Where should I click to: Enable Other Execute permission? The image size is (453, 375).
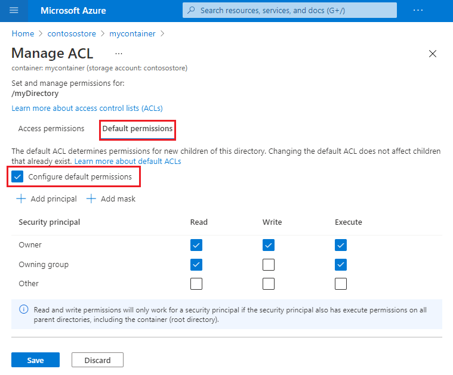click(341, 284)
